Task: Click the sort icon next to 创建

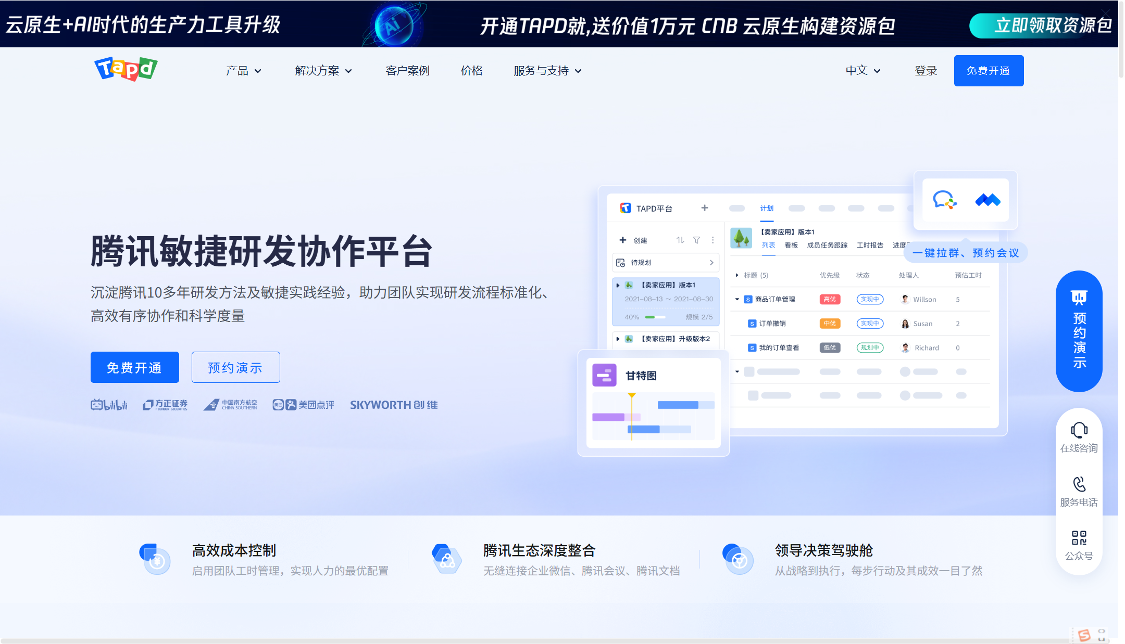Action: [680, 240]
